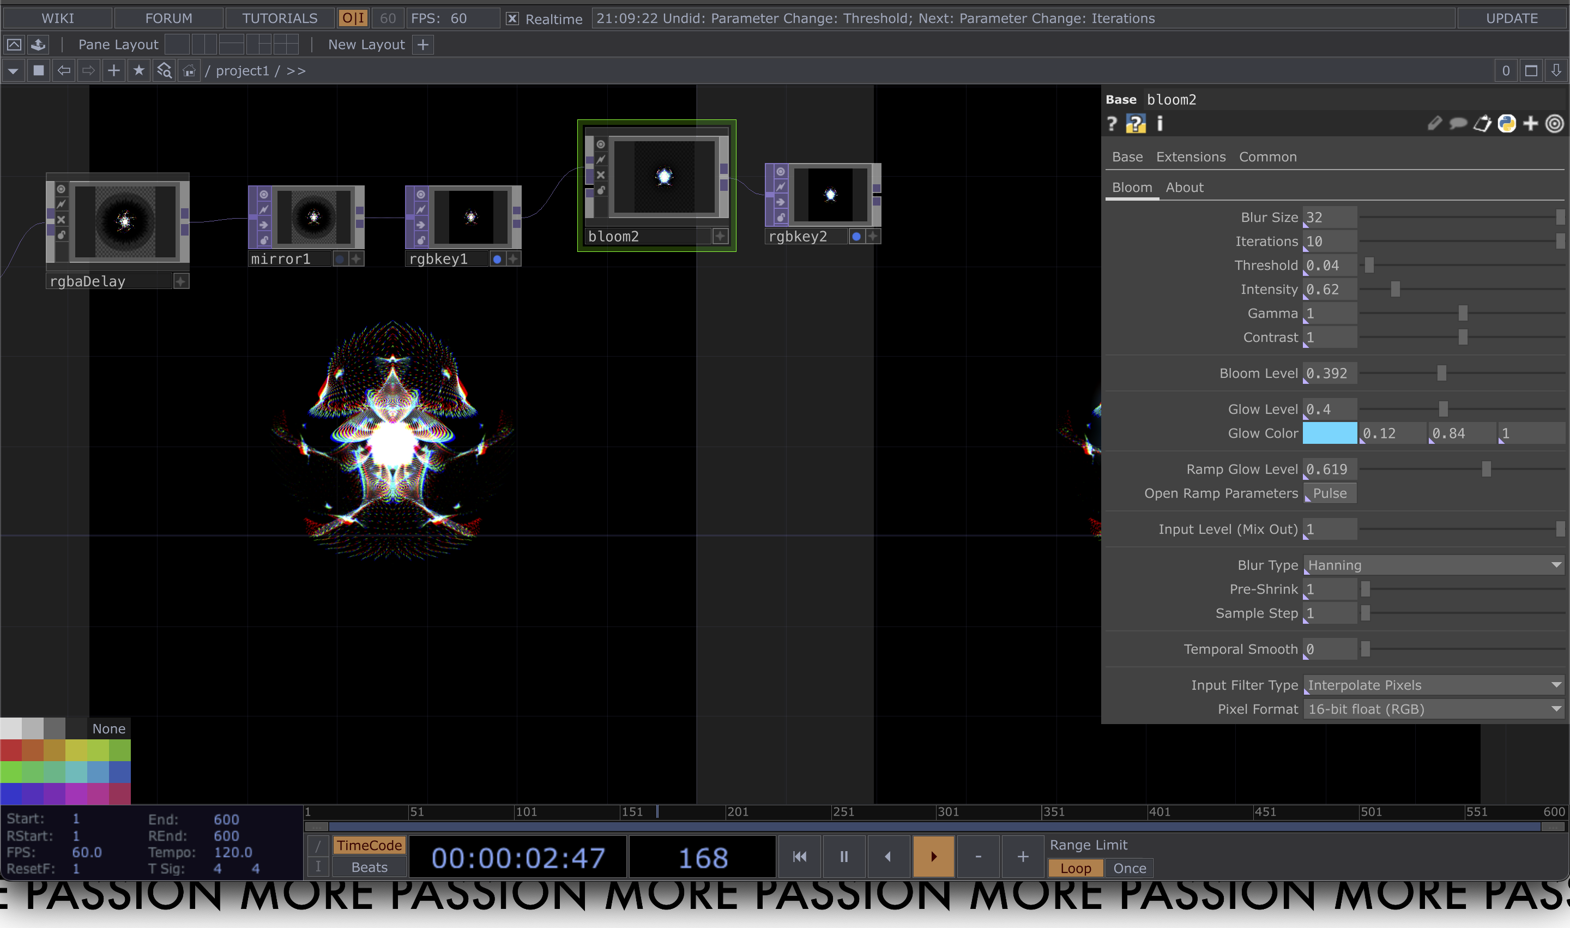
Task: Open the Blur Type Hanning dropdown
Action: tap(1432, 565)
